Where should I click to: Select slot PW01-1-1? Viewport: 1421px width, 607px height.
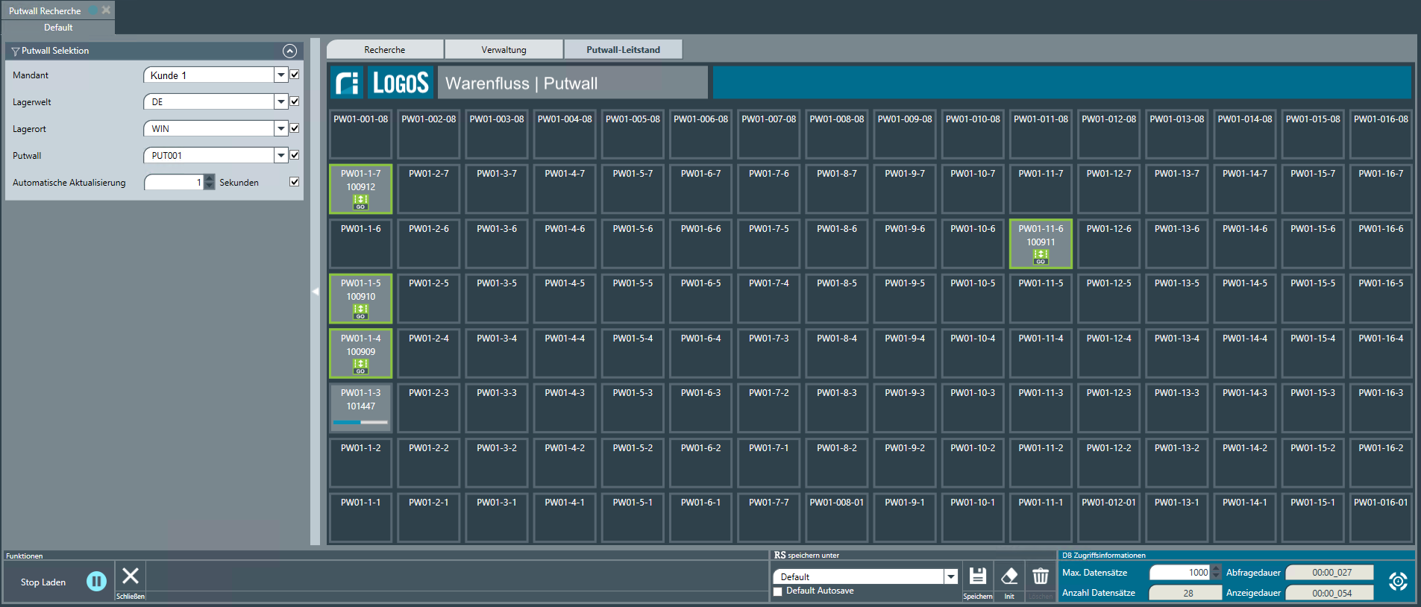[360, 518]
